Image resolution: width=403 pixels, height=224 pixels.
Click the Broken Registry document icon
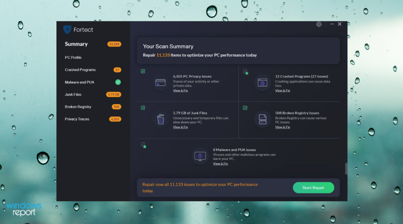tap(262, 119)
